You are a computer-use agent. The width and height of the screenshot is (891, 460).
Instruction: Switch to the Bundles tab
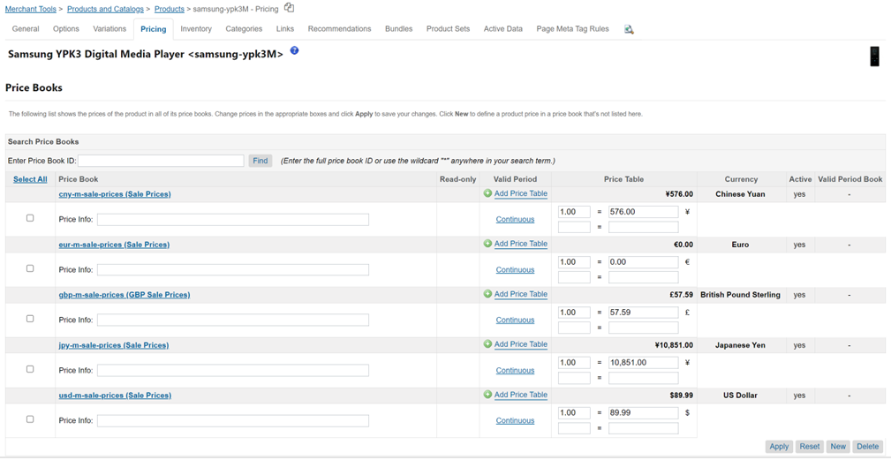point(399,29)
